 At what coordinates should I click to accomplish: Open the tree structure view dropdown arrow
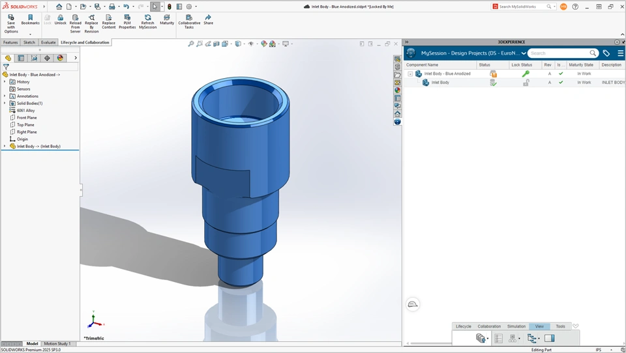click(x=539, y=339)
